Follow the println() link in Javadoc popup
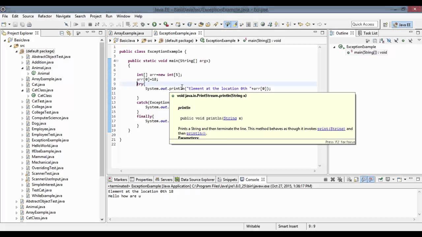Screen dimensions: 422x237 coord(196,133)
